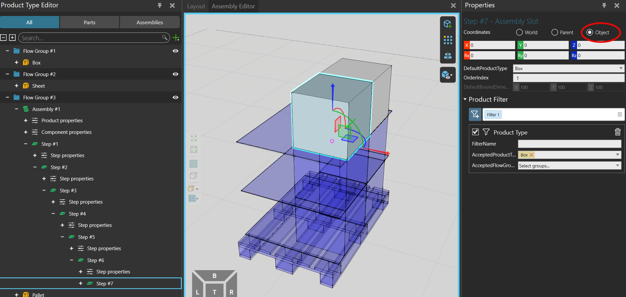Screen dimensions: 626x297
Task: Select the Parent coordinates radio button
Action: [554, 32]
